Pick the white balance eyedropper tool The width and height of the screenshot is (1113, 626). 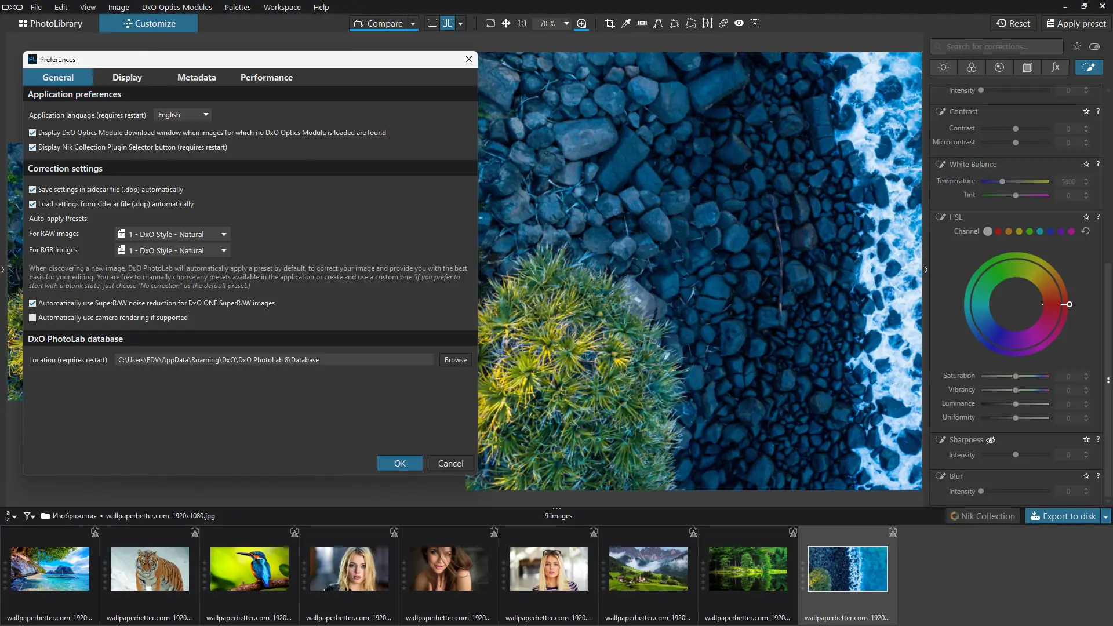click(x=626, y=23)
